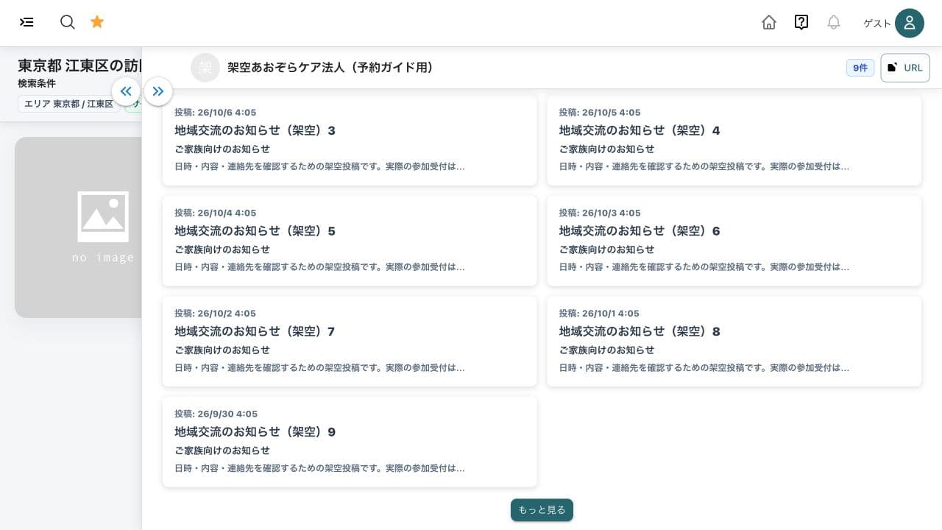
Task: Copy the URL button
Action: (x=905, y=68)
